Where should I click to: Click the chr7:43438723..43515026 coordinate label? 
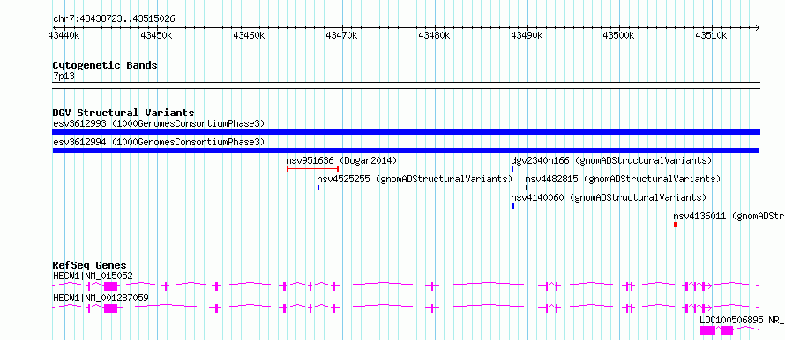click(x=114, y=19)
